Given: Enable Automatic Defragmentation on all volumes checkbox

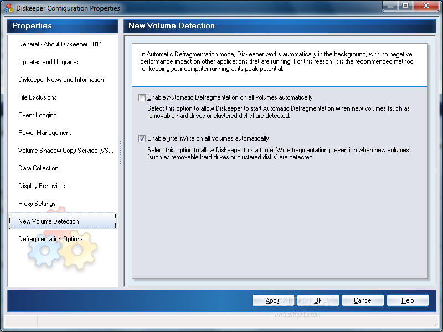Looking at the screenshot, I should (142, 98).
